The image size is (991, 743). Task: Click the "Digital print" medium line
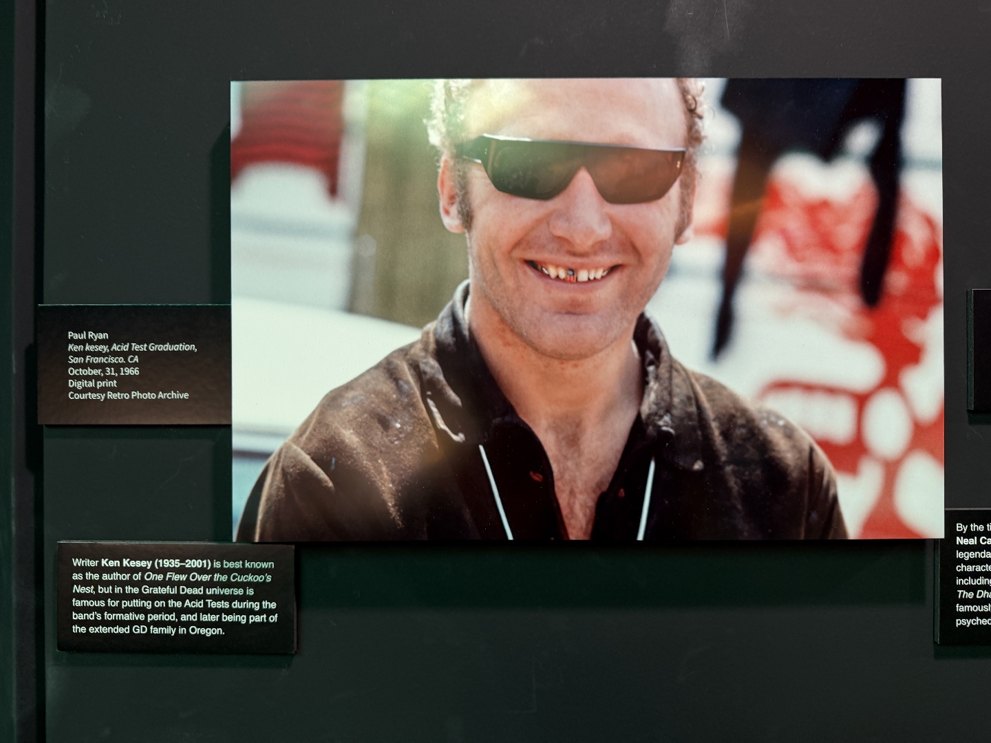coord(92,383)
